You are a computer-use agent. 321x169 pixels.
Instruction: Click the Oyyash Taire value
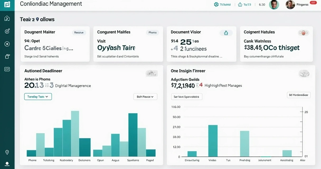coord(116,48)
